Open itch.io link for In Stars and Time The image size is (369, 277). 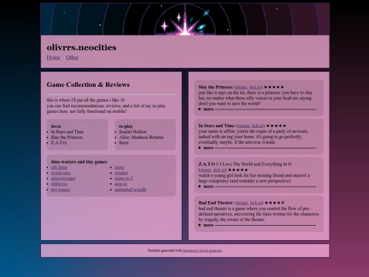coord(257,126)
